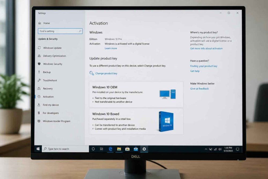Open the Start menu Windows logo
This screenshot has height=179, width=268.
[38, 149]
